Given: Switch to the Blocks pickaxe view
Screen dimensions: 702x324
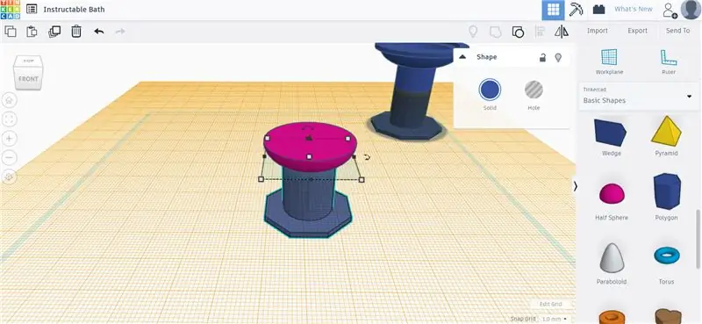Looking at the screenshot, I should [x=576, y=10].
